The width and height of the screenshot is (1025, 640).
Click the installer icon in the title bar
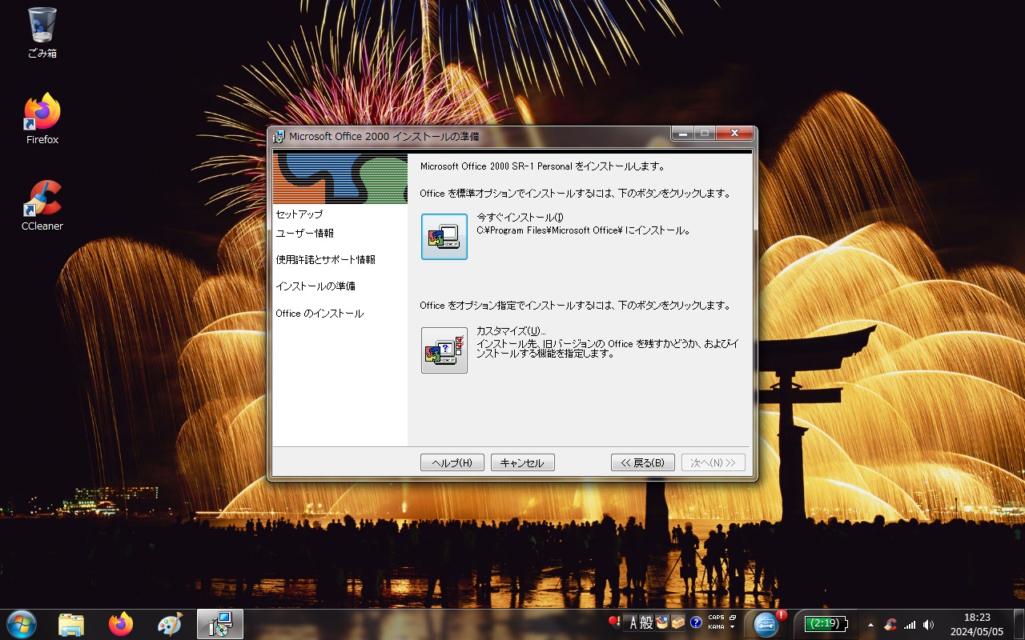click(279, 137)
